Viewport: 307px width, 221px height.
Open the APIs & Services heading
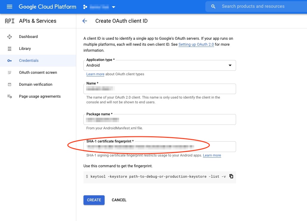[x=38, y=21]
